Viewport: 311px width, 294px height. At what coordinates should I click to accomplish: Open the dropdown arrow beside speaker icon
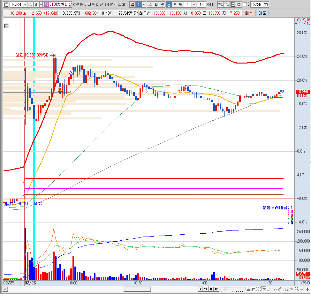41,4
